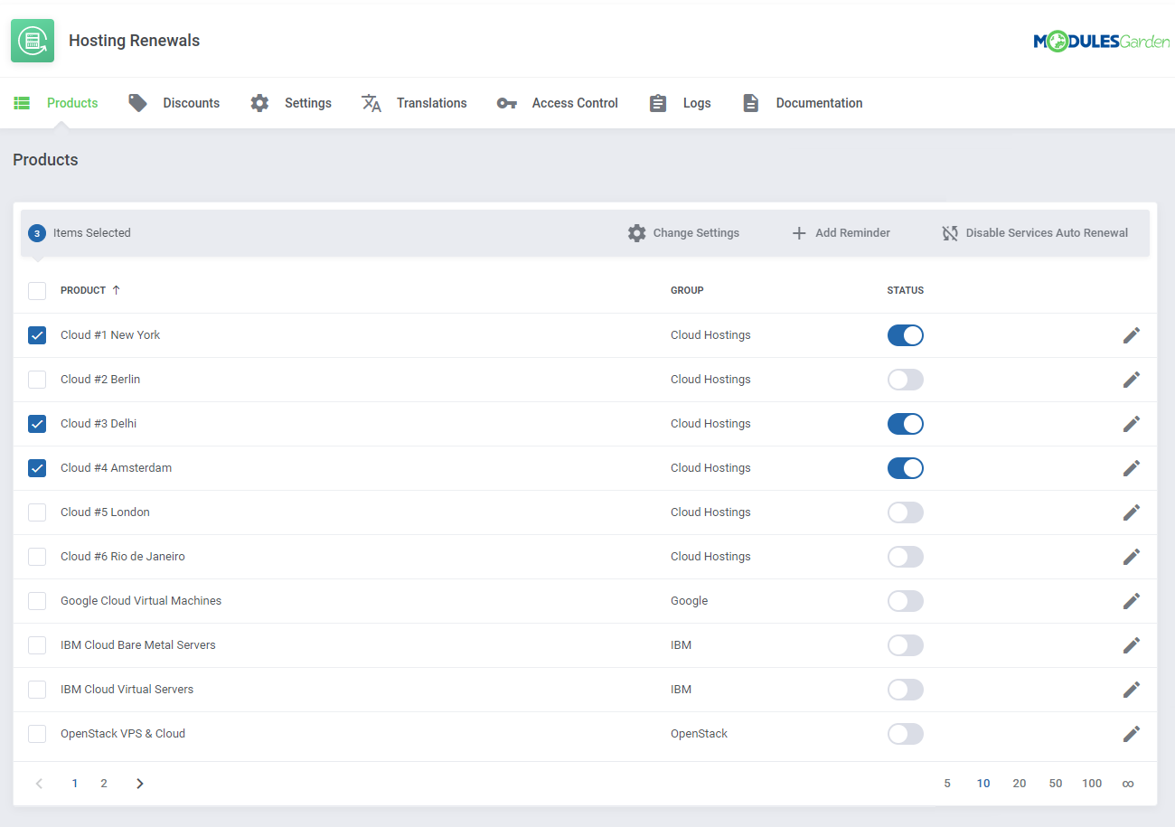Edit IBM Cloud Bare Metal Servers pencil icon
The image size is (1175, 827).
click(1132, 645)
